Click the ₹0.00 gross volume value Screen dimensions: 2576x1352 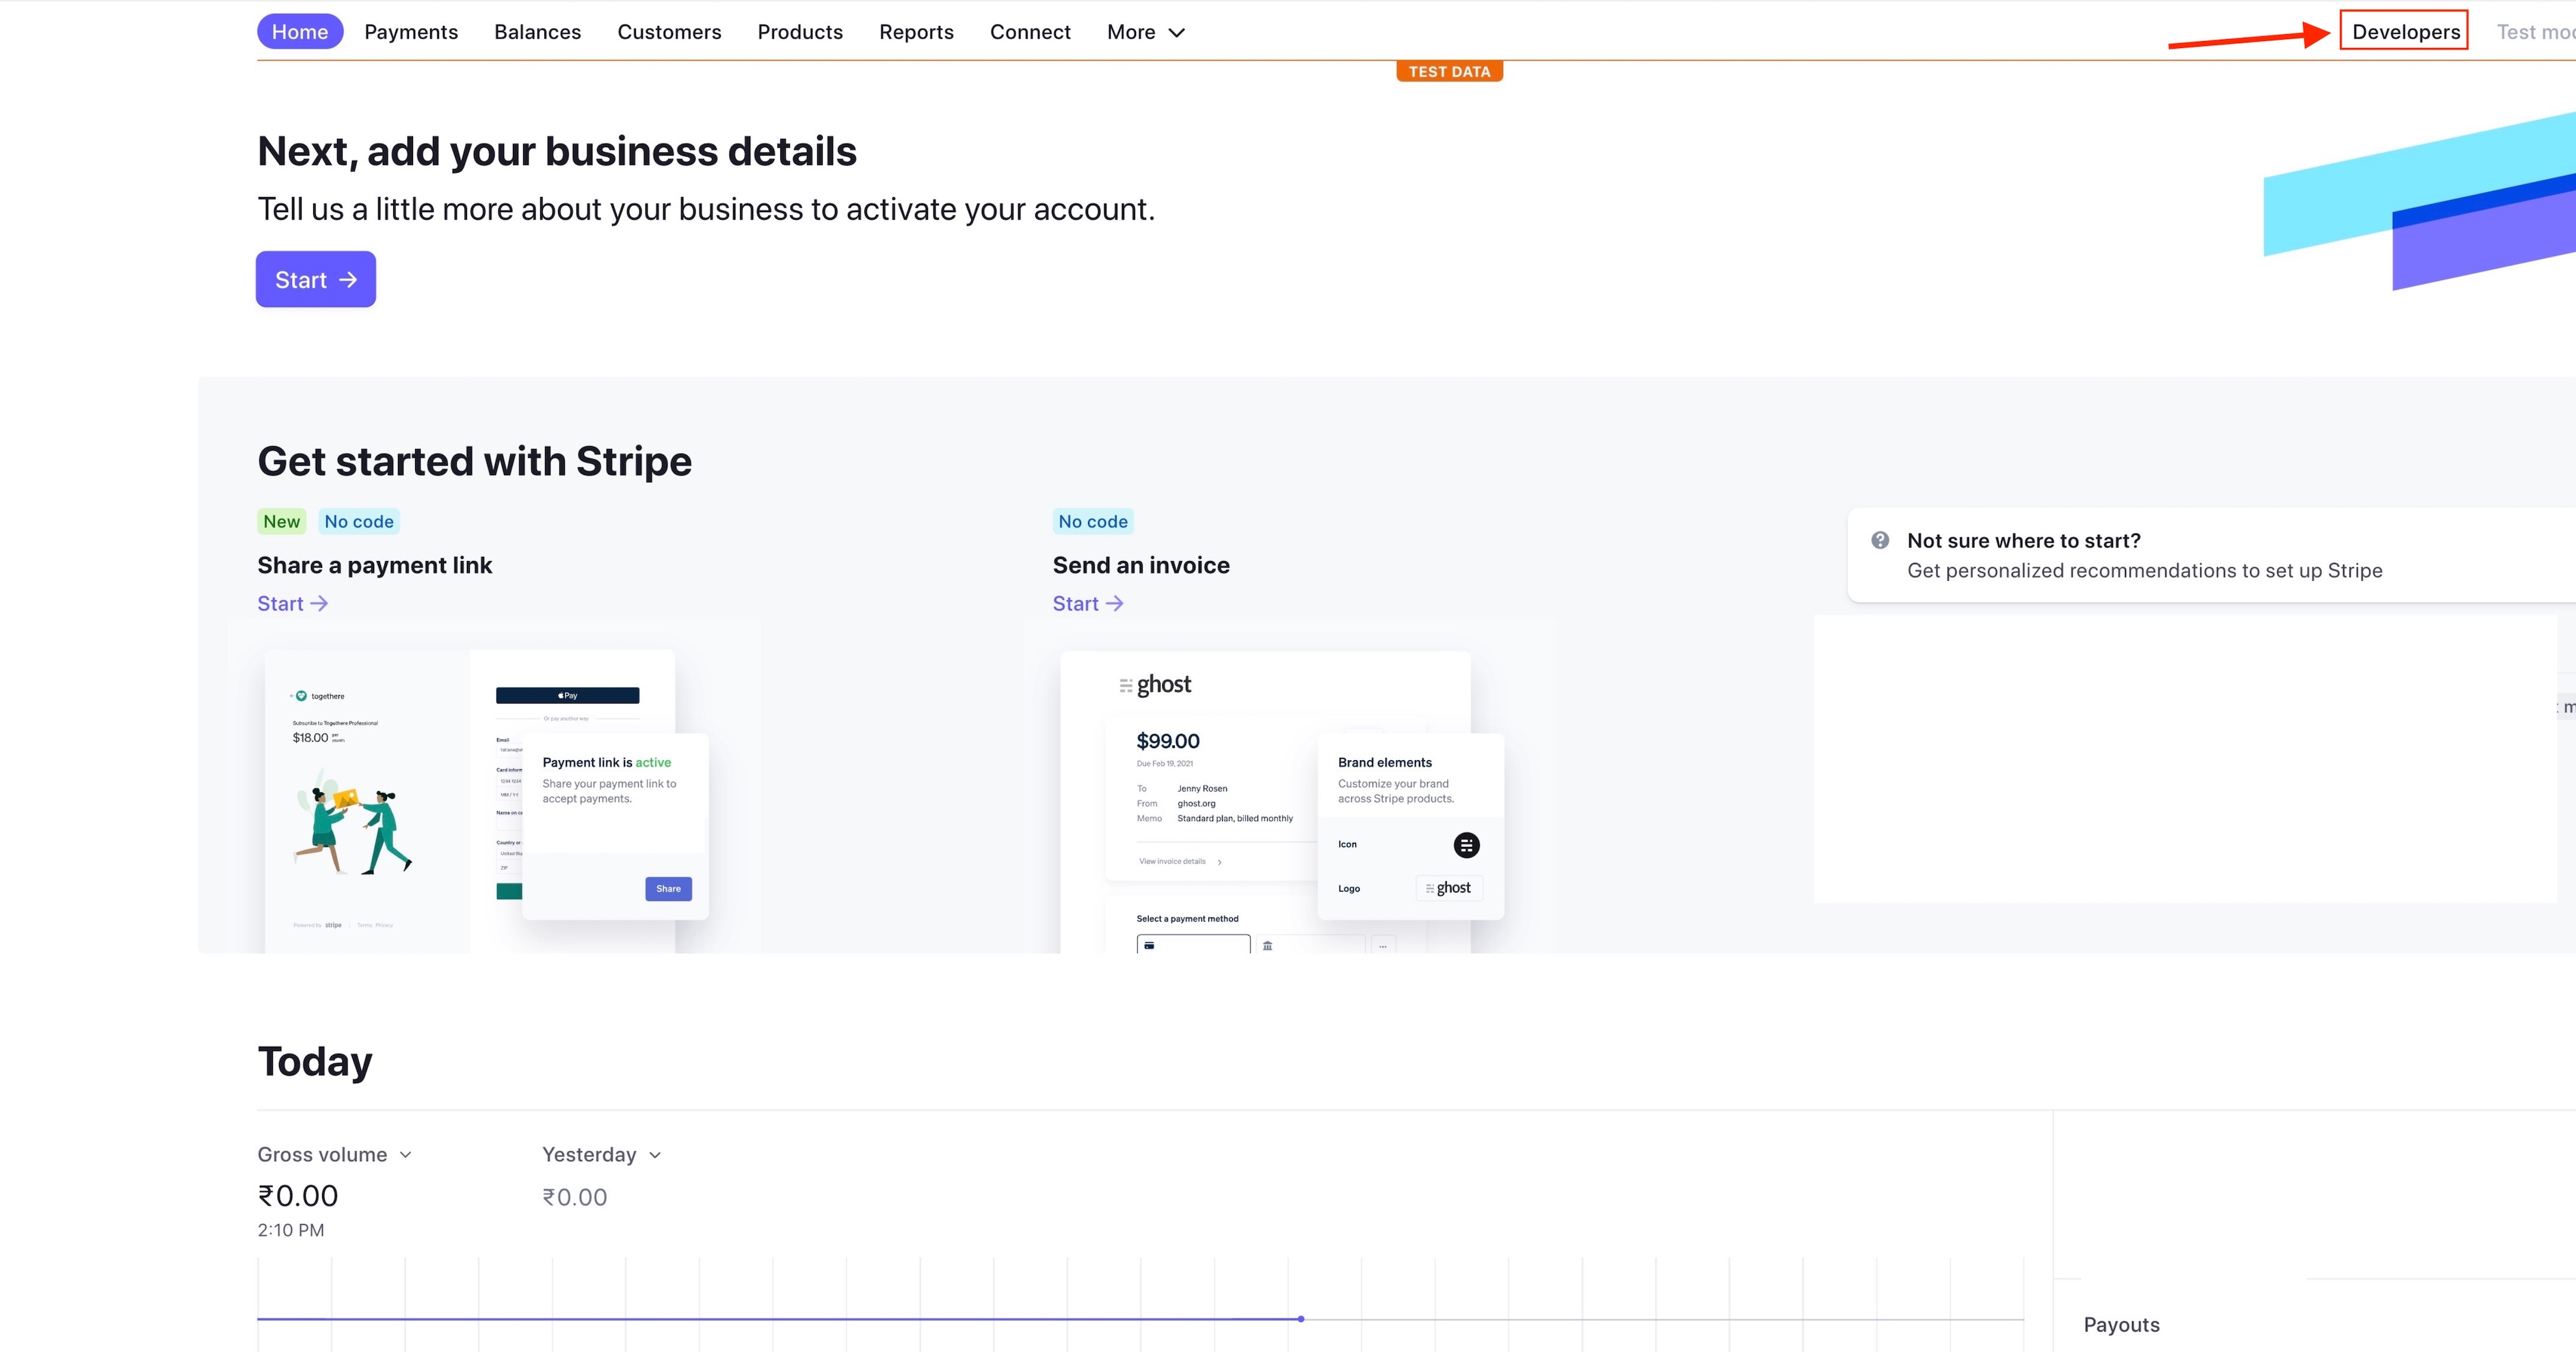point(298,1196)
